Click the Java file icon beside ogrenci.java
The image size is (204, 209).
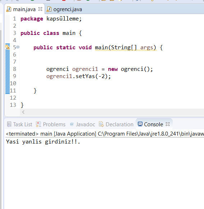49,9
